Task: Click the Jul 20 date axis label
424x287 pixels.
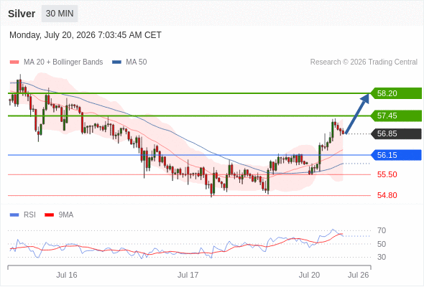Action: (309, 275)
